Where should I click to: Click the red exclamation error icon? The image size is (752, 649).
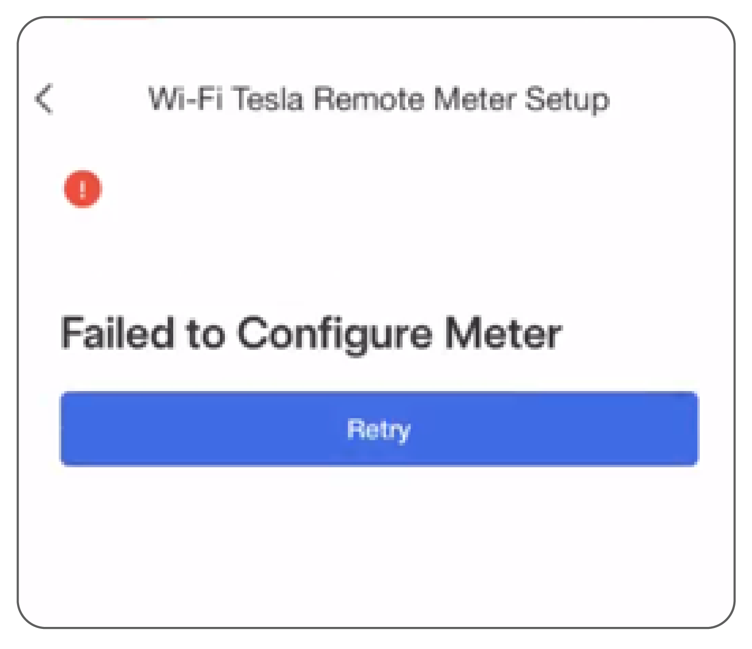coord(83,189)
